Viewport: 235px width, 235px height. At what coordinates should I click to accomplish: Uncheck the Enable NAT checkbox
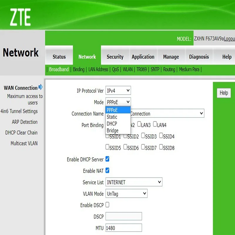click(x=108, y=171)
